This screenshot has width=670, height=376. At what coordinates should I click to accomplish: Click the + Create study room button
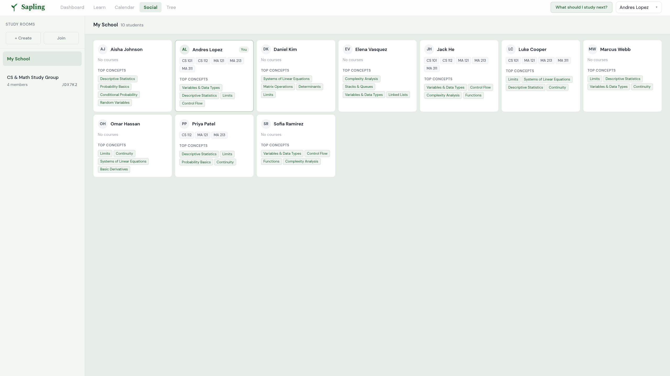pyautogui.click(x=23, y=38)
